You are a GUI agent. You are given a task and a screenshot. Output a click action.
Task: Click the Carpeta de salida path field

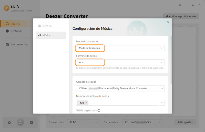point(117,88)
